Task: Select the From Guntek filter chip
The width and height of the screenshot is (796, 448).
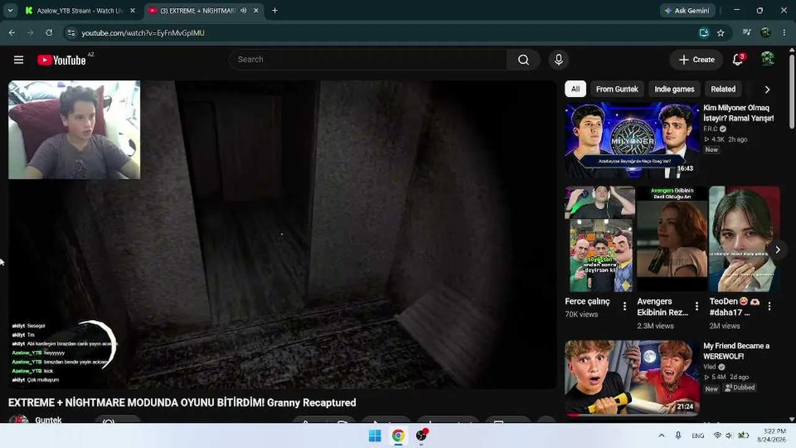Action: click(617, 89)
